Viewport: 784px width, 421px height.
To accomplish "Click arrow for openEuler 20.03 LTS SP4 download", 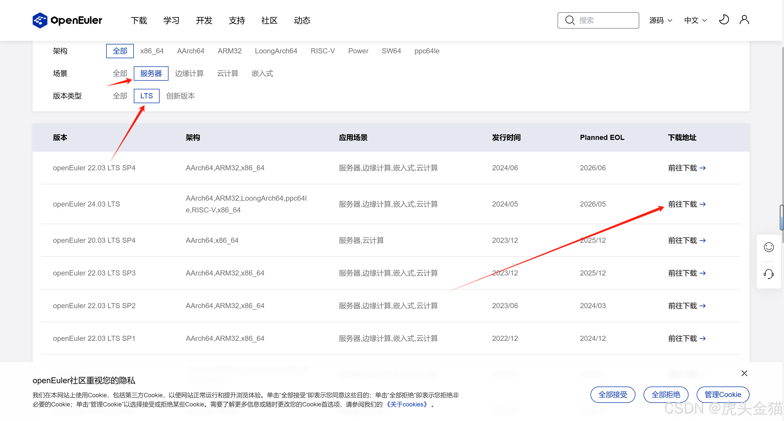I will pyautogui.click(x=703, y=240).
